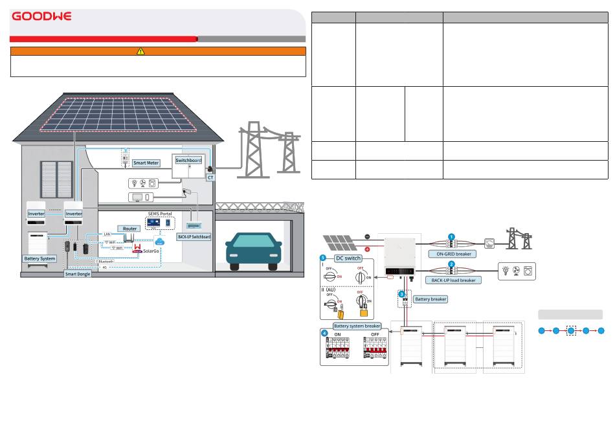Select the fan icon in the wiring diagram
Image resolution: width=615 pixels, height=432 pixels.
coord(516,271)
